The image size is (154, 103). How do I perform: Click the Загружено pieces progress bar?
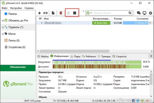97,62
